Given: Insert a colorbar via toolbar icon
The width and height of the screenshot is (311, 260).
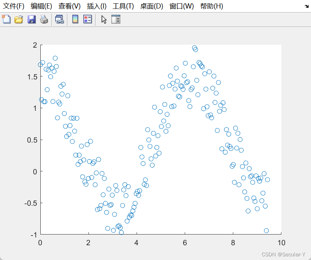Looking at the screenshot, I should (x=75, y=19).
